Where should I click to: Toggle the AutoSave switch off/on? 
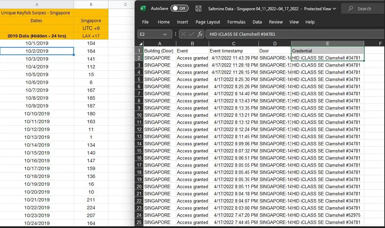pos(179,8)
